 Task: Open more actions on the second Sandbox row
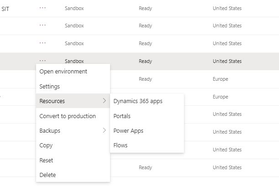click(43, 26)
